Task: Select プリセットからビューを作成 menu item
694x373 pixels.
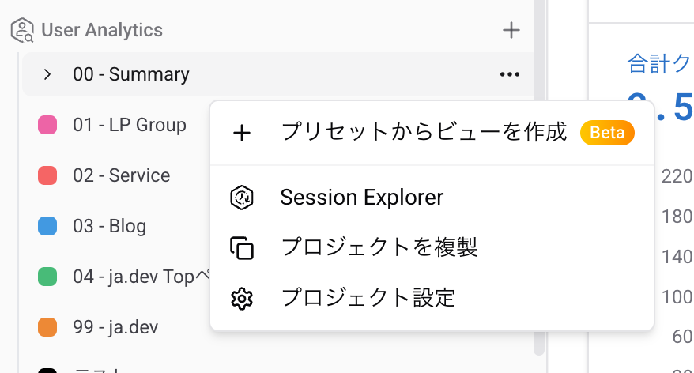Action: click(x=424, y=133)
